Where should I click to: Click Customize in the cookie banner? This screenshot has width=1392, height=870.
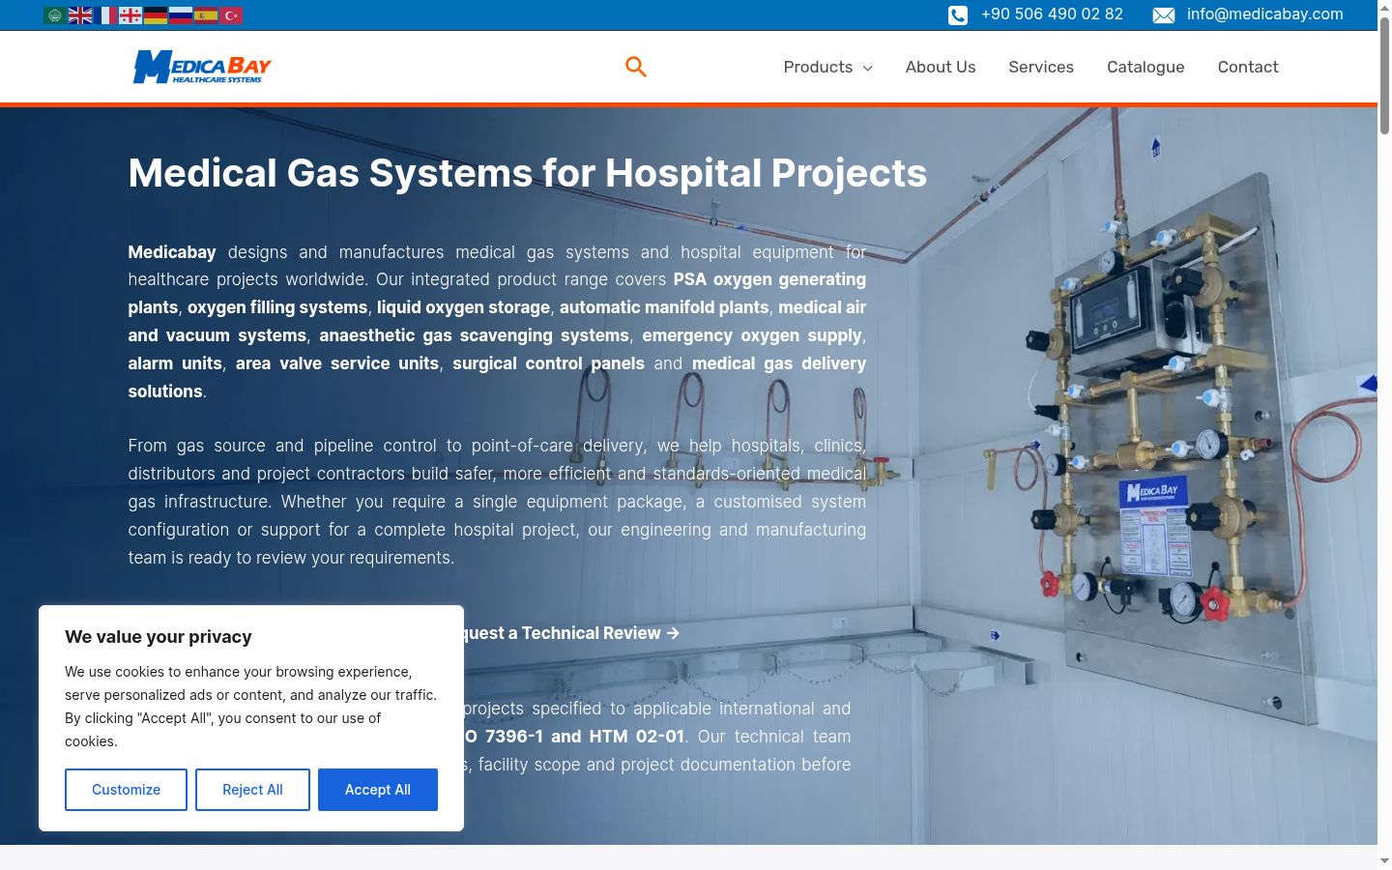tap(126, 790)
